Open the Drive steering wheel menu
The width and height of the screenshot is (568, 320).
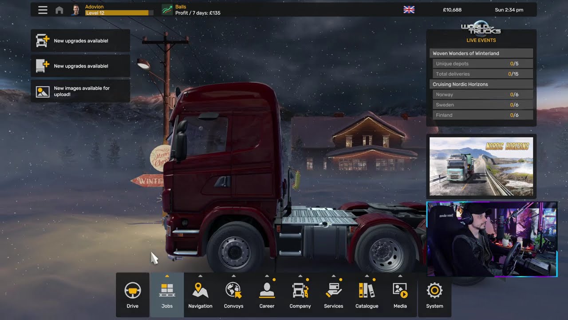coord(133,295)
